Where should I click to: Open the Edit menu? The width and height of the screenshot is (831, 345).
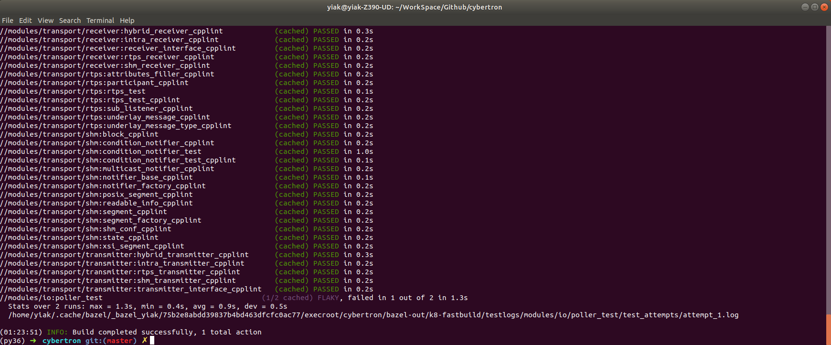[25, 21]
